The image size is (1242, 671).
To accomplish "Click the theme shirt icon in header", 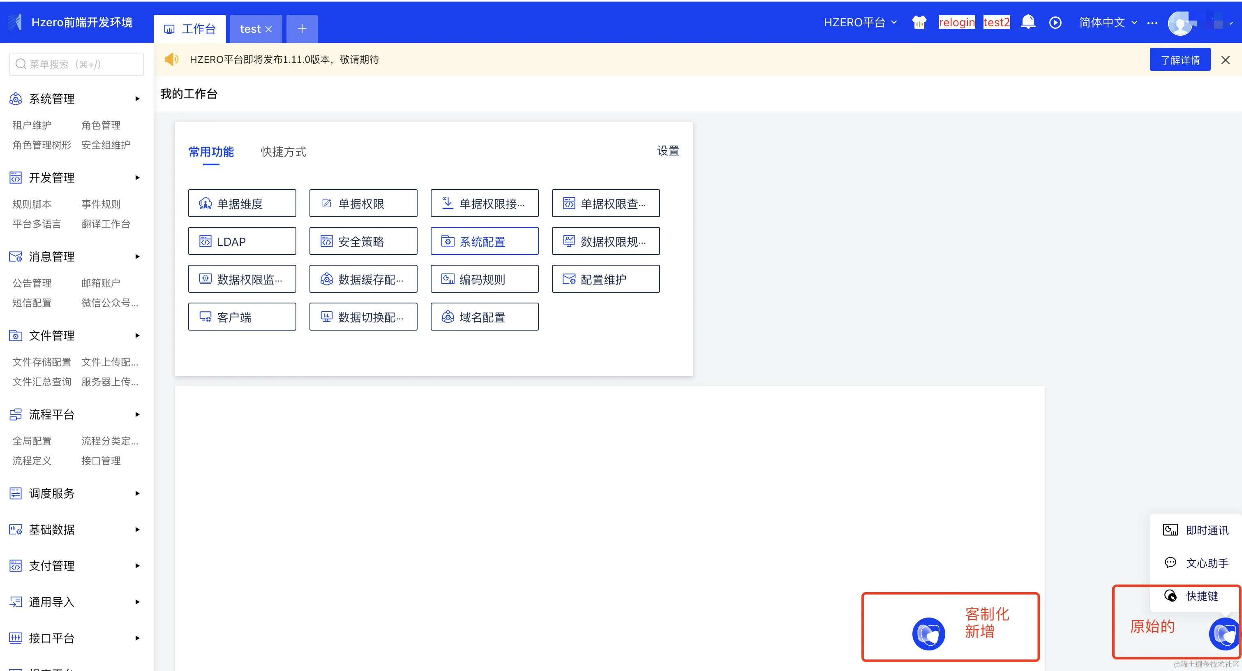I will point(919,22).
